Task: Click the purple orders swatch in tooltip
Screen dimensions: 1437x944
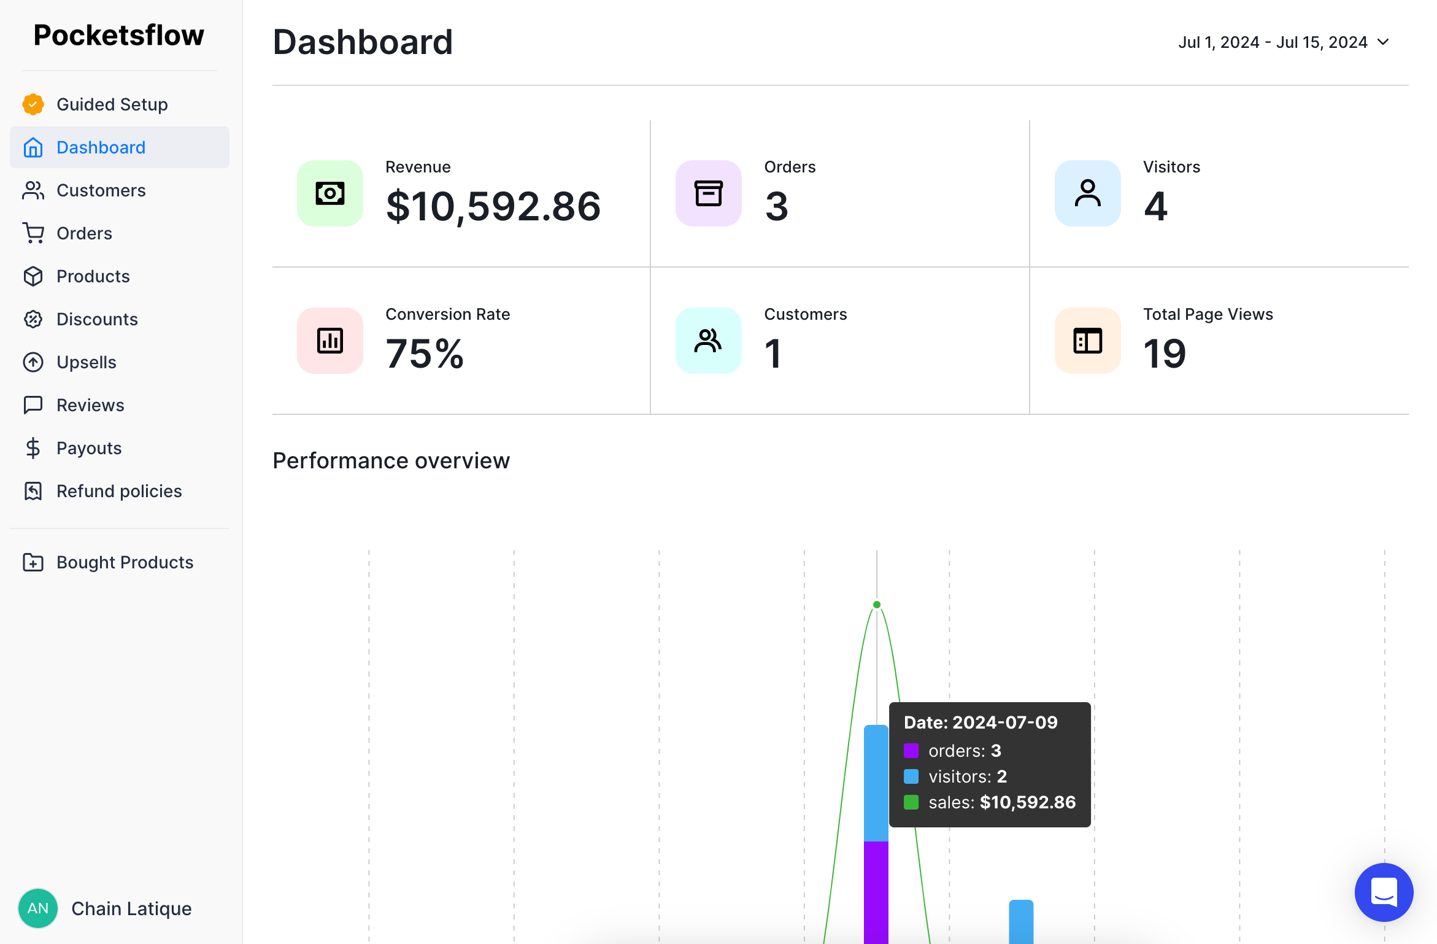Action: pyautogui.click(x=911, y=751)
